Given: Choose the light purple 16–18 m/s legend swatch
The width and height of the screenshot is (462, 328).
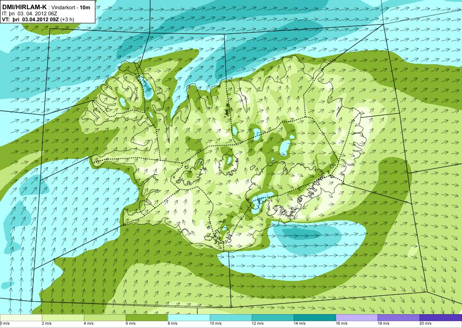Looking at the screenshot, I should pyautogui.click(x=357, y=318).
